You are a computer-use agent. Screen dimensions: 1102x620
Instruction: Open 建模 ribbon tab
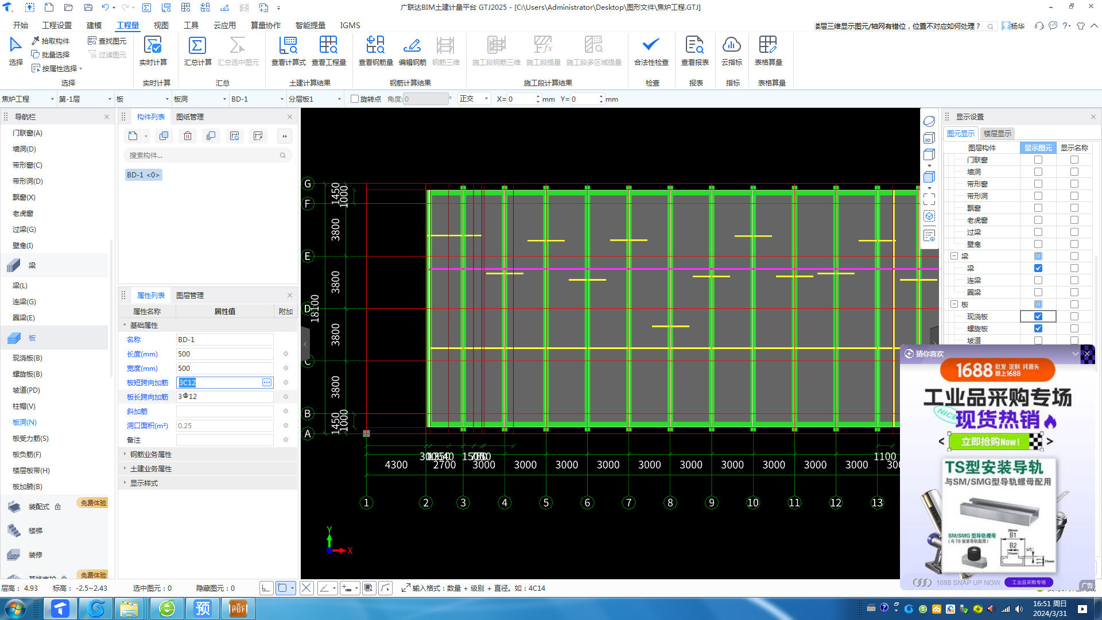tap(94, 25)
